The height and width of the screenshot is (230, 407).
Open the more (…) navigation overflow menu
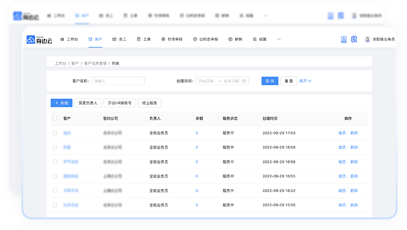click(x=279, y=39)
